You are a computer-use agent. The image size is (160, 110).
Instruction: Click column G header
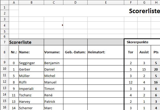point(144,2)
